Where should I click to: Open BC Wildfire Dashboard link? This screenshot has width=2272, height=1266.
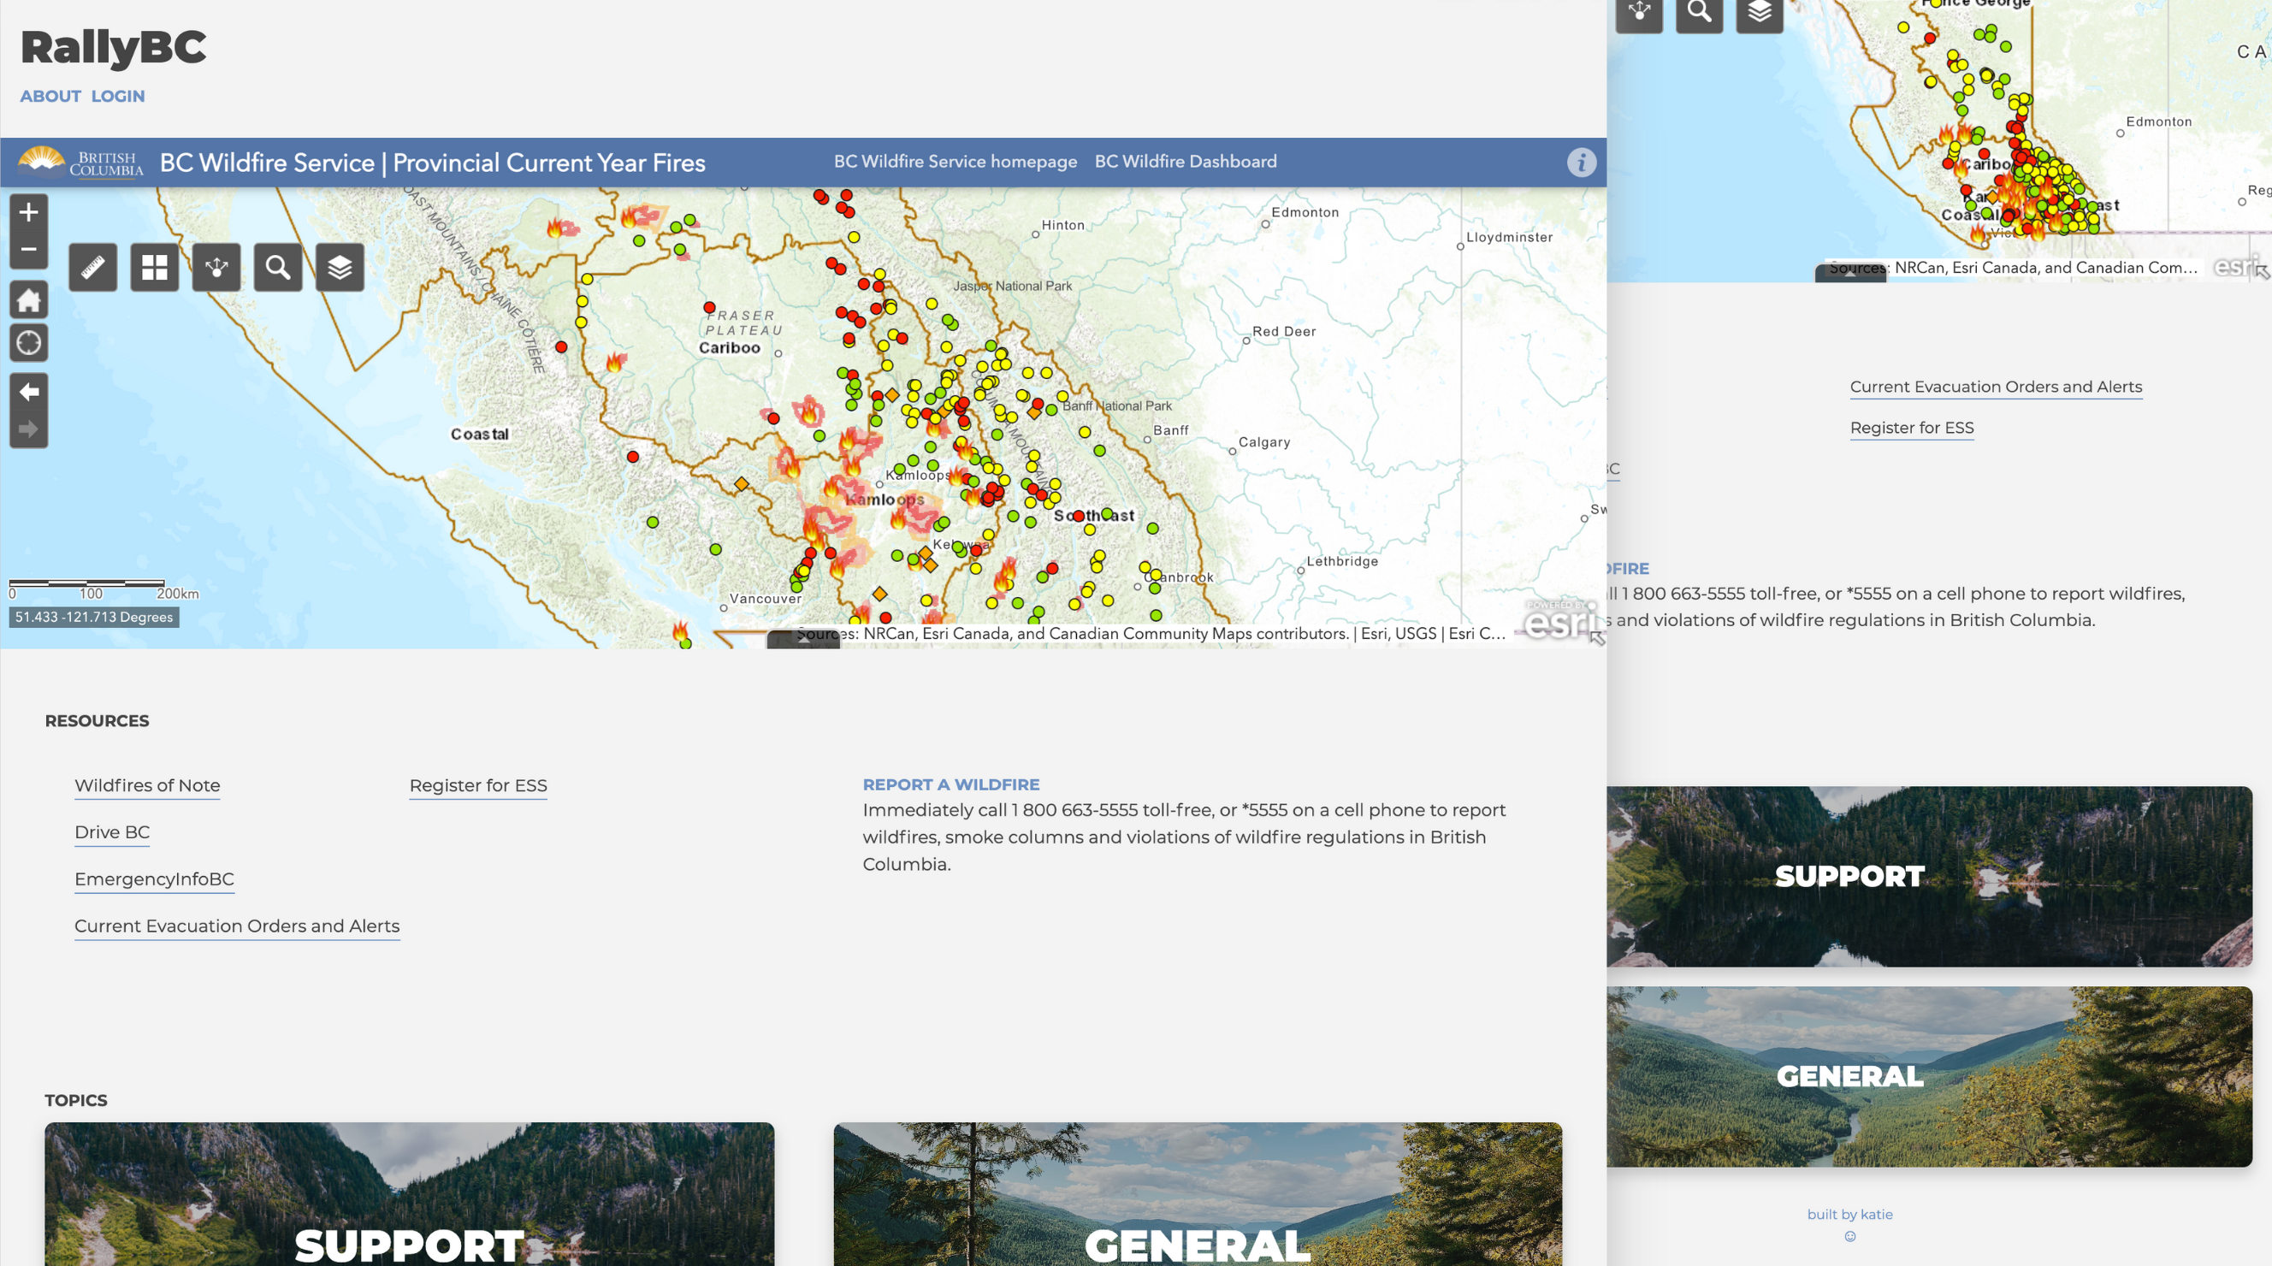1186,162
